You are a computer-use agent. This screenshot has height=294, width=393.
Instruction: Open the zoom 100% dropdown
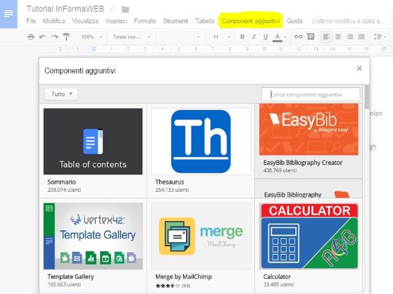coord(91,37)
